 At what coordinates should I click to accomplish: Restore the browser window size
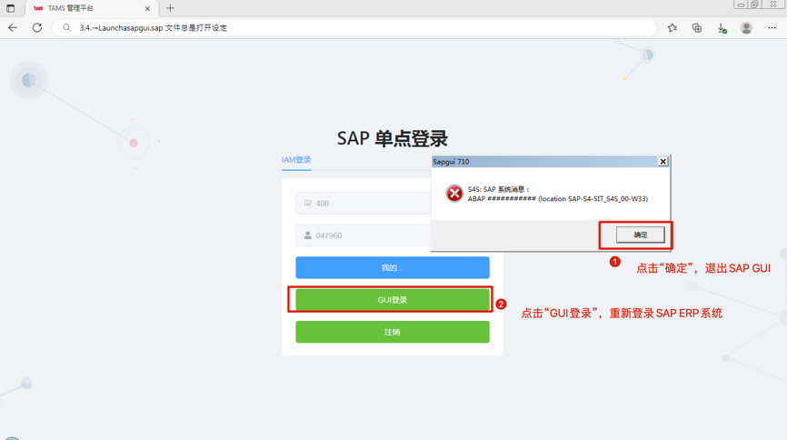[754, 4]
